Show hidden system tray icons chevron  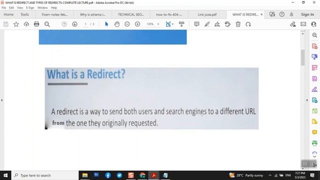click(270, 175)
